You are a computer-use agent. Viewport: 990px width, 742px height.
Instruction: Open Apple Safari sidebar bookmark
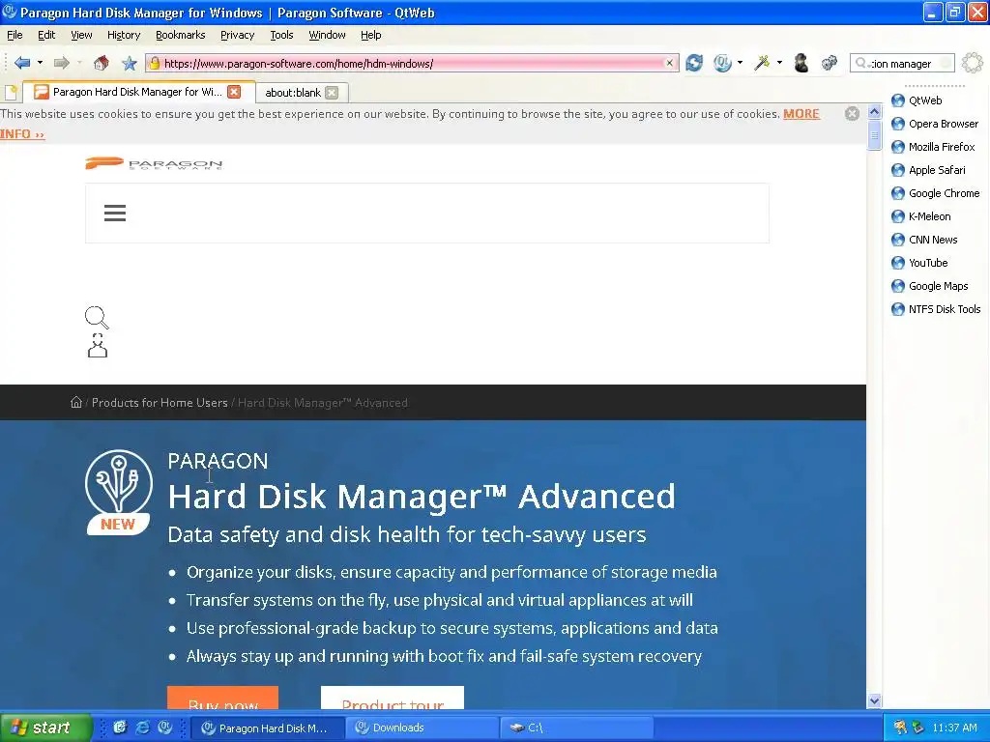[x=928, y=170]
